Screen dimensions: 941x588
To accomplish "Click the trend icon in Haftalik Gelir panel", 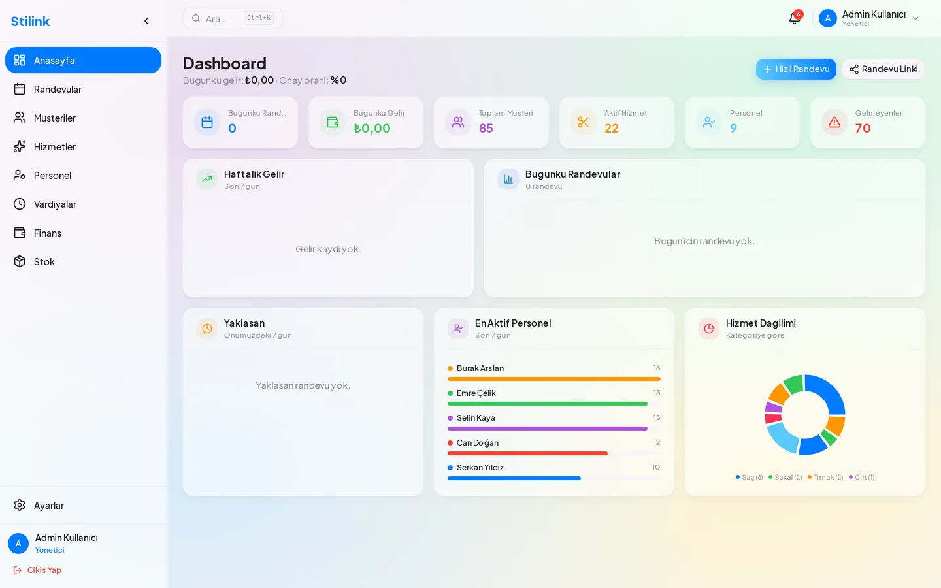I will click(x=207, y=179).
